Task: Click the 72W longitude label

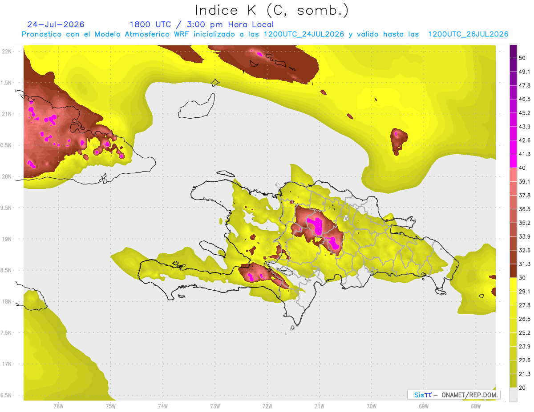Action: pos(267,406)
